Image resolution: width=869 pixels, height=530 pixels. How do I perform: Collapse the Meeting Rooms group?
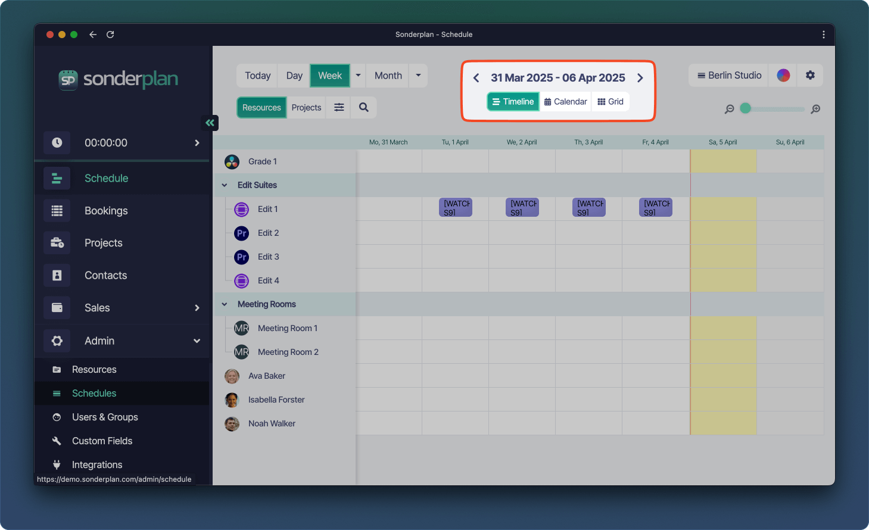click(224, 304)
